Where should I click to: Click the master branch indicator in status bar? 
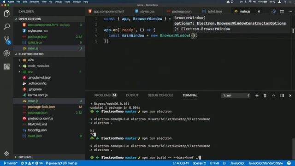pos(11,163)
